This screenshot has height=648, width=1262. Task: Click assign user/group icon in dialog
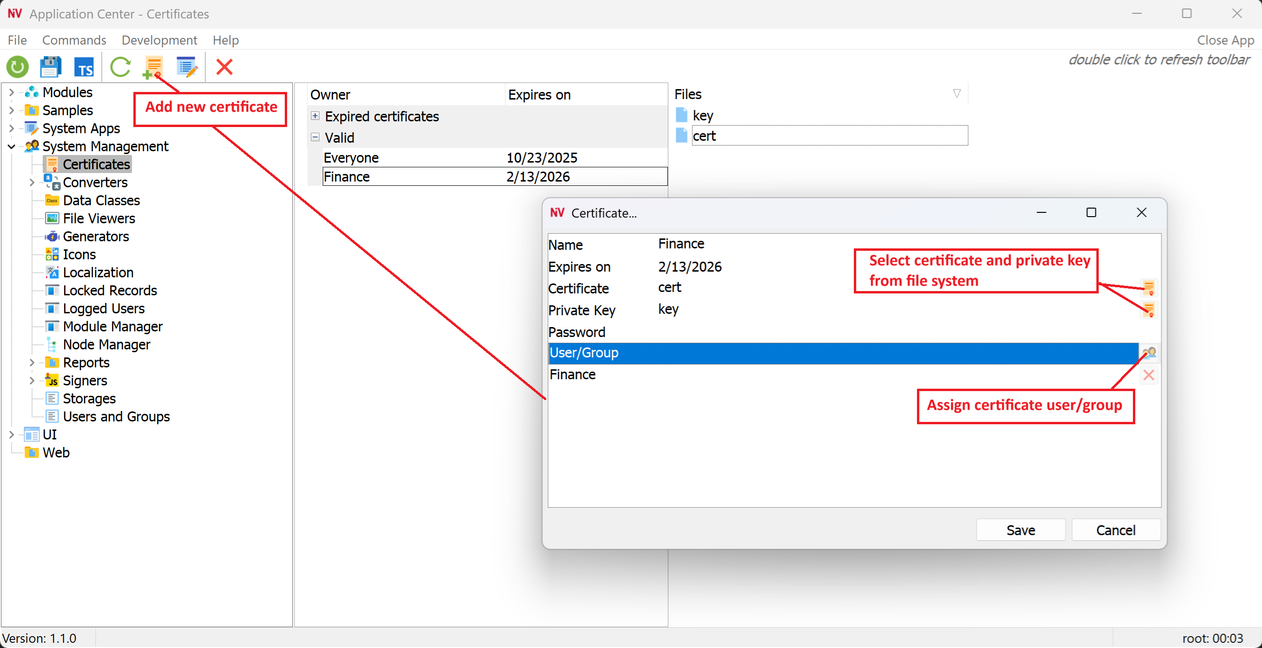(1149, 352)
